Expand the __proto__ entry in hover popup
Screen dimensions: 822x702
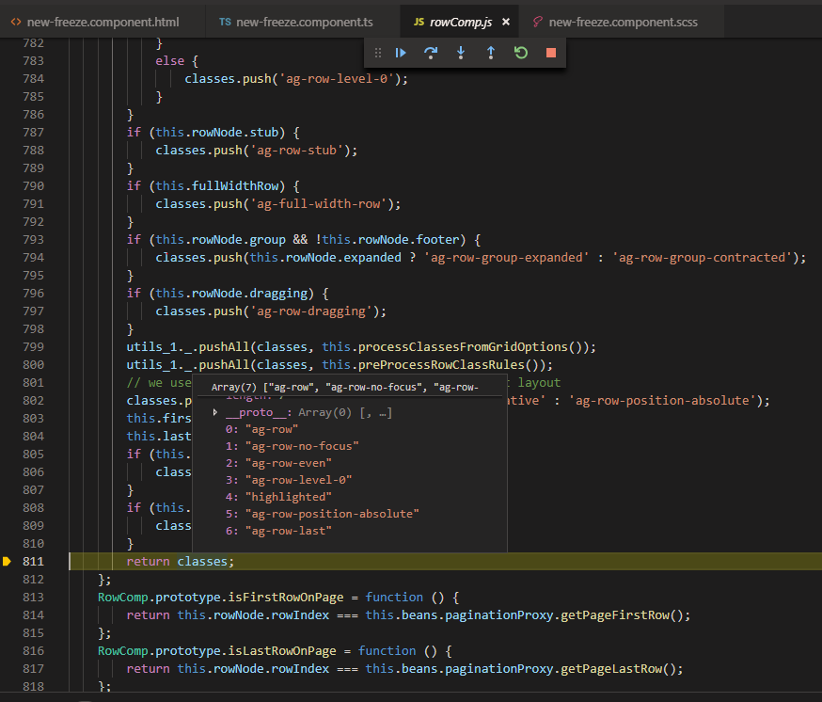coord(217,412)
